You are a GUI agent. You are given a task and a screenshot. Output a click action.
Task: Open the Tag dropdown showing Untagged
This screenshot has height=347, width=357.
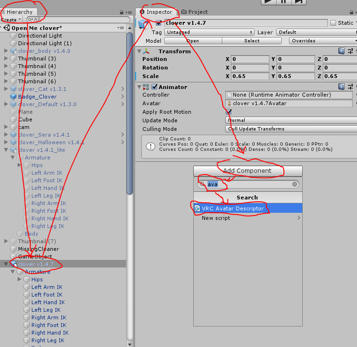tap(209, 32)
